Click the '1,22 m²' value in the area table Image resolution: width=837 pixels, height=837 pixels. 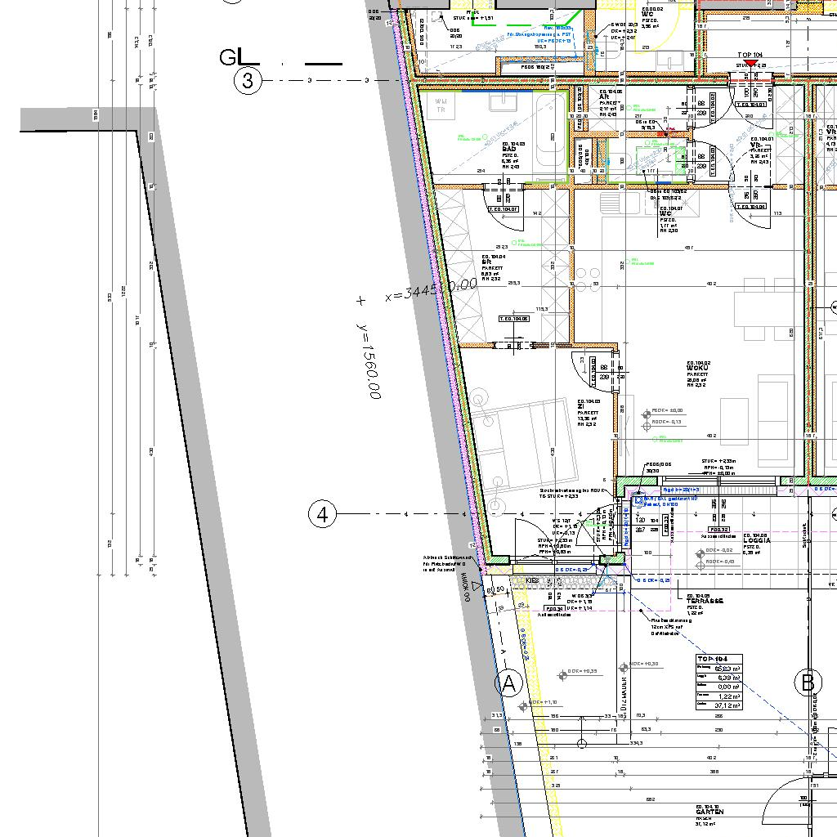point(728,696)
